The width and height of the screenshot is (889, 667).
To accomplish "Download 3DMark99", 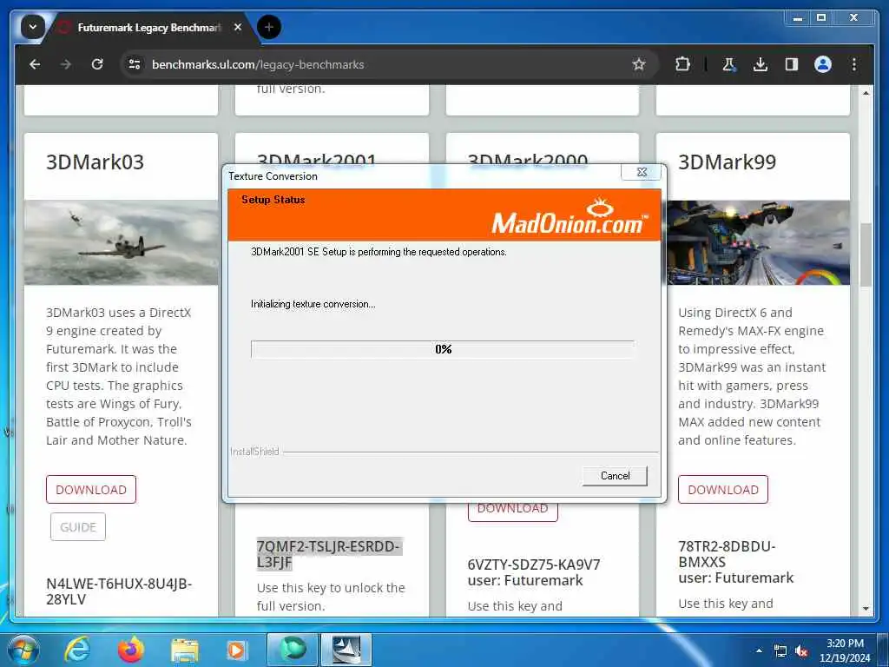I will click(723, 490).
